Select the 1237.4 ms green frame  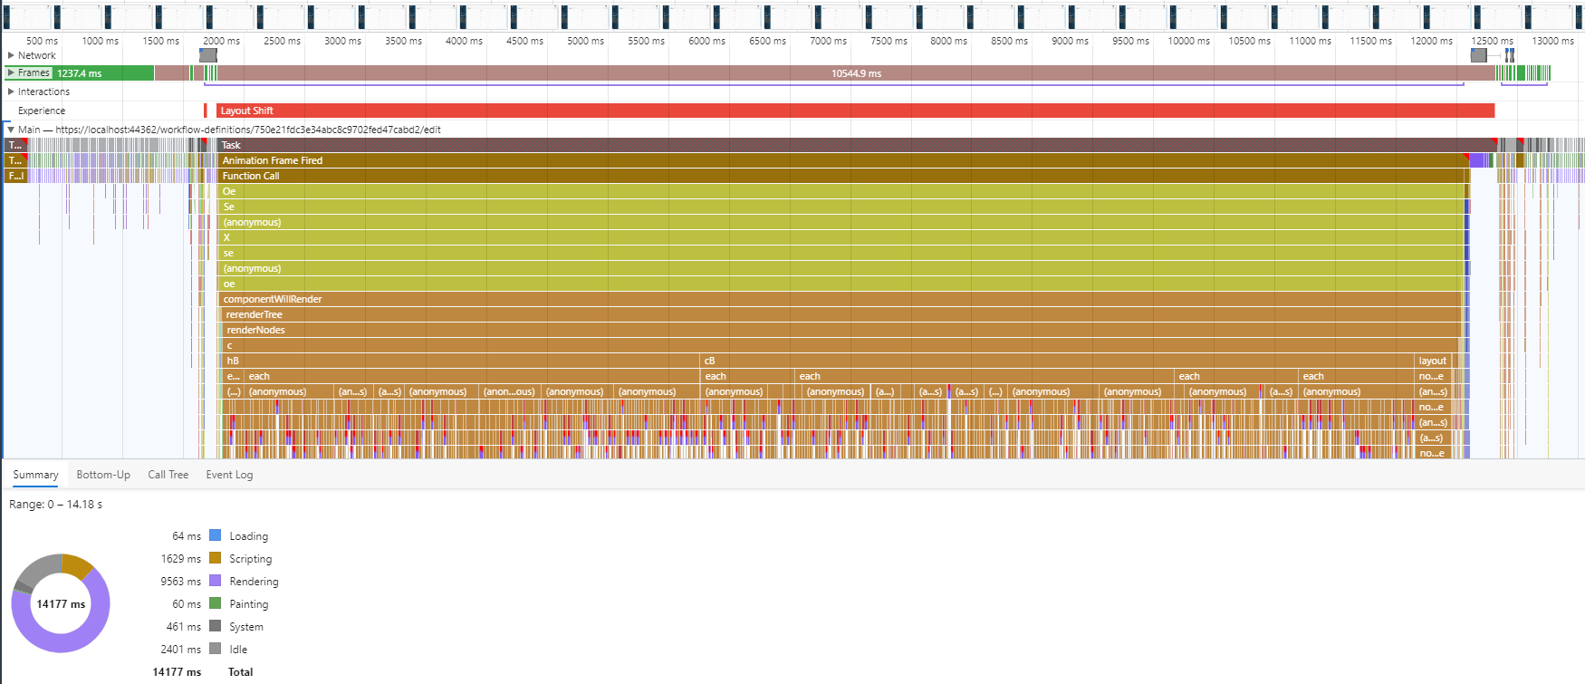(x=80, y=73)
